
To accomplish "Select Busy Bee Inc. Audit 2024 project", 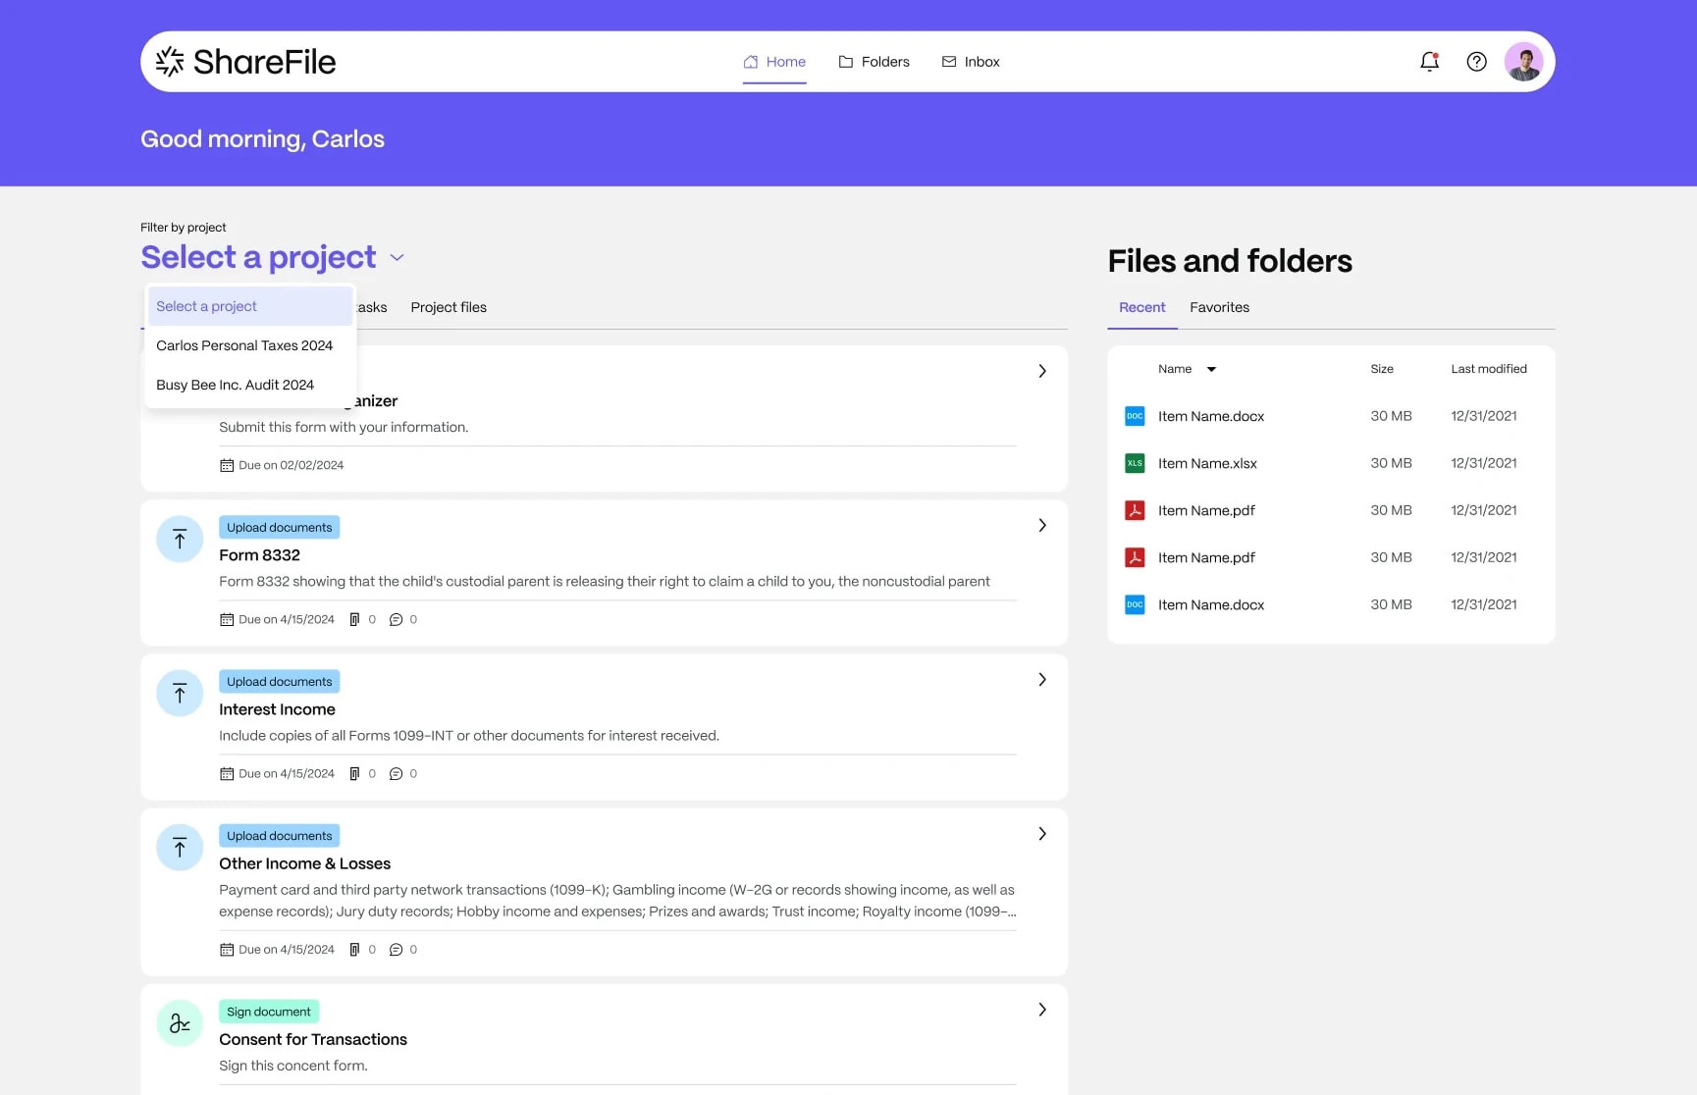I will point(236,385).
